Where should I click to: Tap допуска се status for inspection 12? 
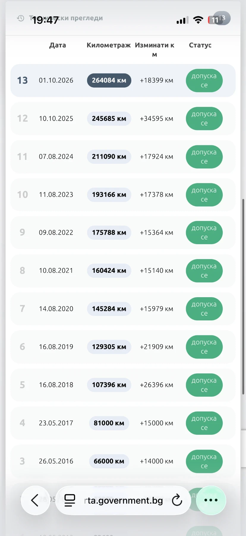[x=204, y=119]
